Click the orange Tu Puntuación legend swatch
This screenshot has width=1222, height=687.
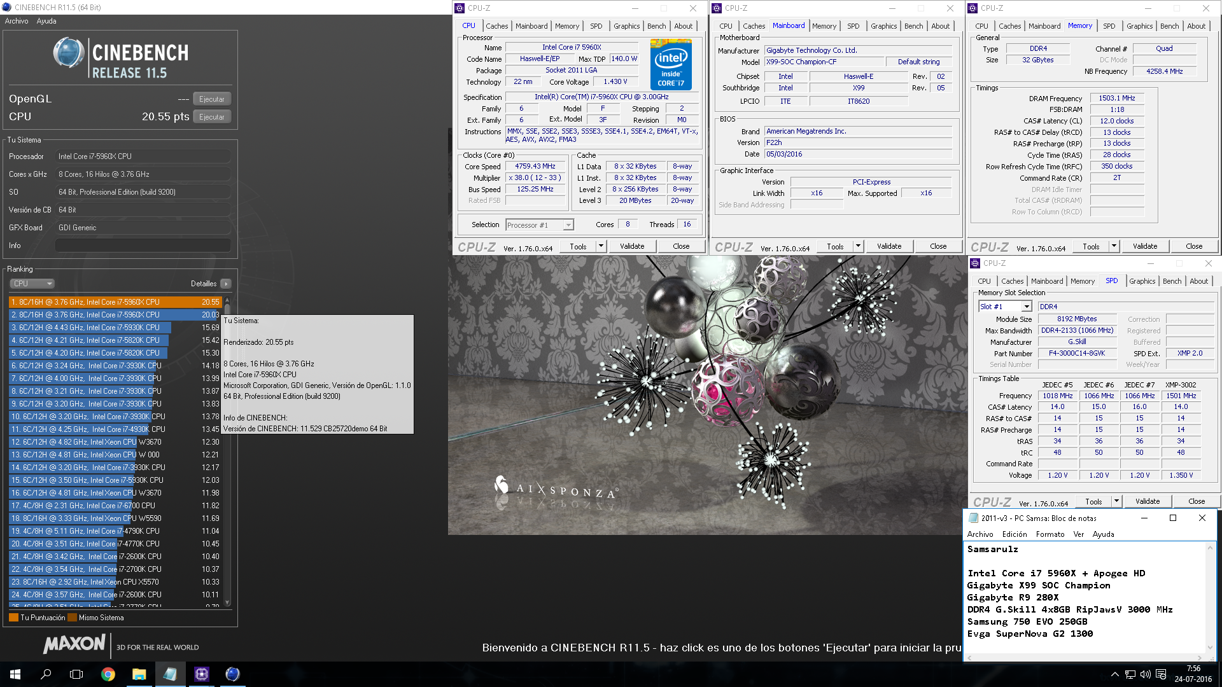[13, 618]
